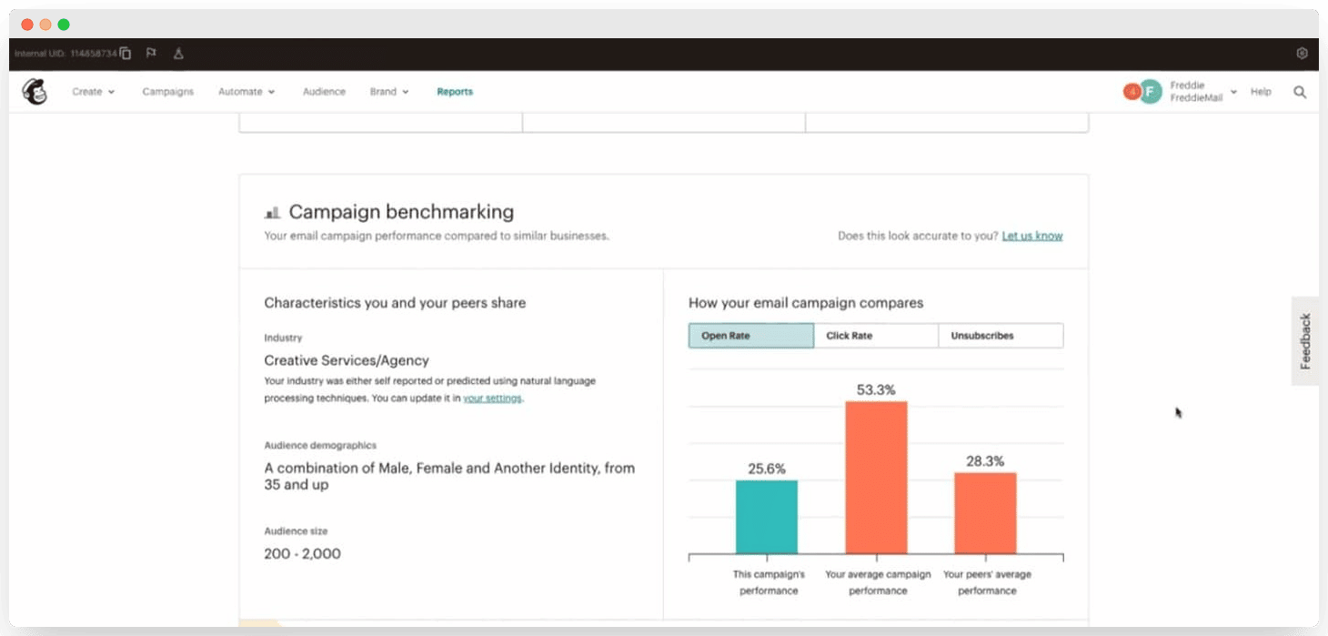Expand the Brand menu
This screenshot has height=636, width=1328.
pos(389,92)
